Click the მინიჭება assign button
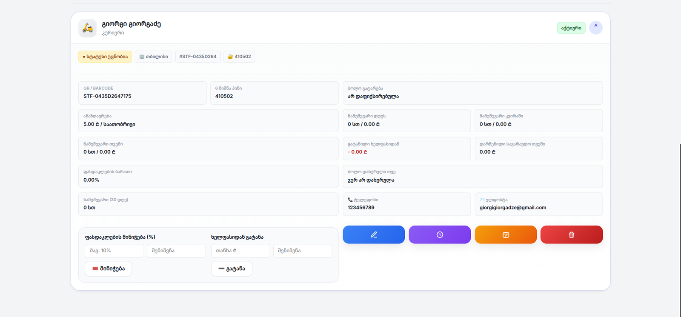This screenshot has width=681, height=317. [x=109, y=268]
